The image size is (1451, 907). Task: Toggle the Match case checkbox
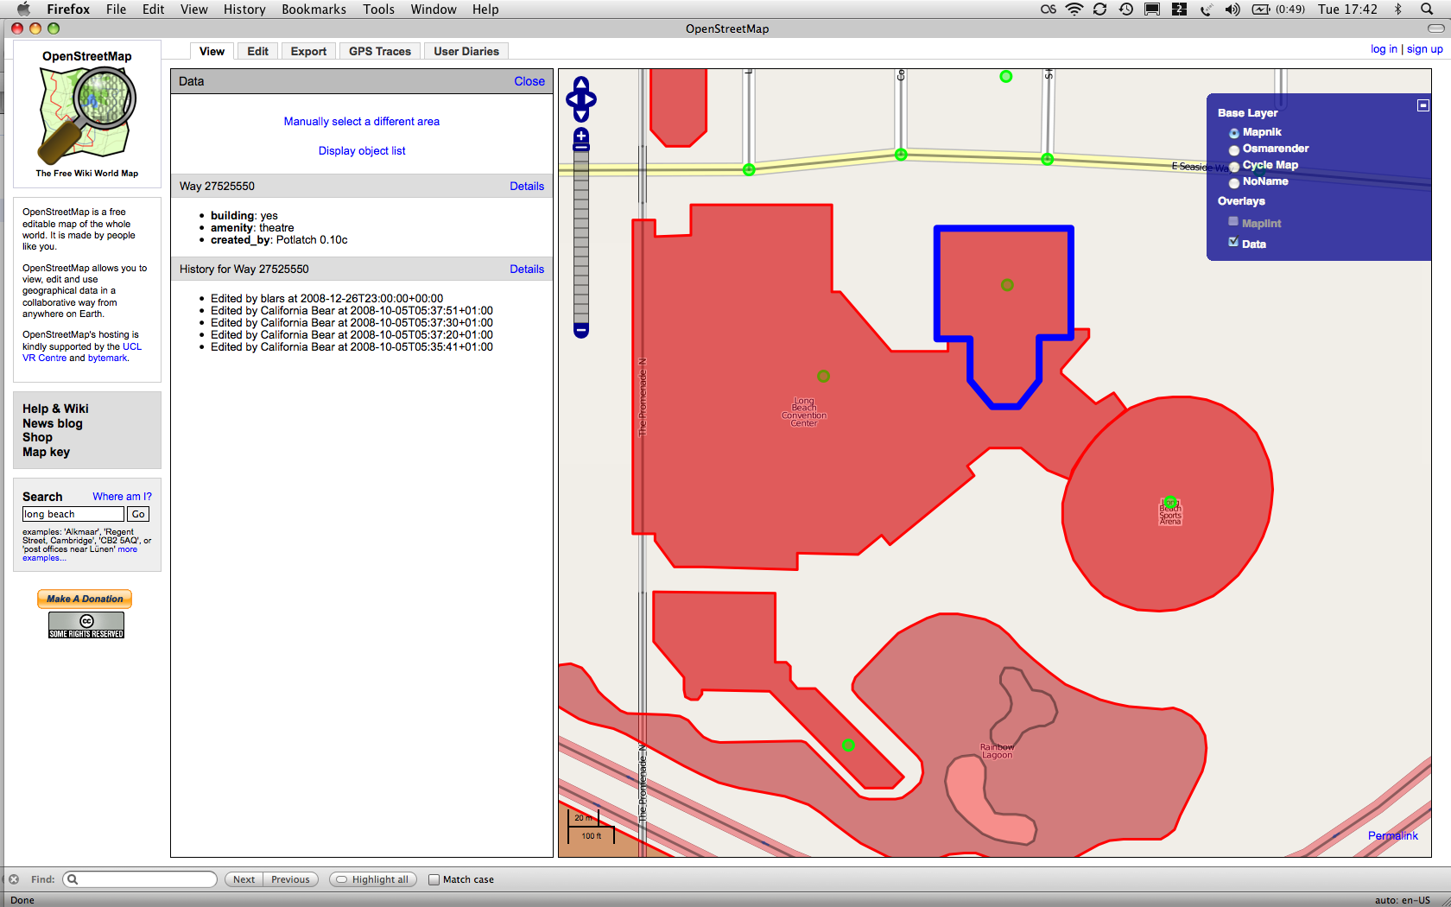[x=434, y=879]
